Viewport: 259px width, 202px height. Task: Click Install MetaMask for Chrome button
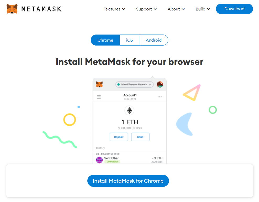pyautogui.click(x=128, y=181)
